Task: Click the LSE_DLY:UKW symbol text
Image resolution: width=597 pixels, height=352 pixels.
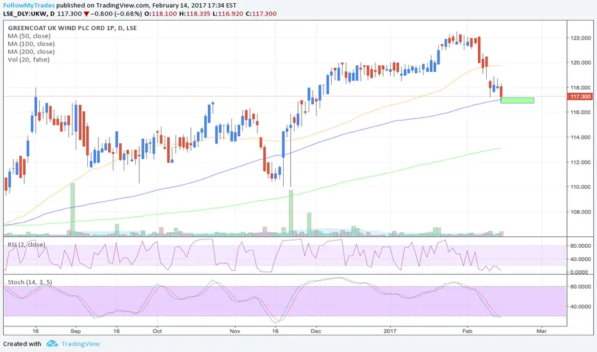Action: (26, 13)
